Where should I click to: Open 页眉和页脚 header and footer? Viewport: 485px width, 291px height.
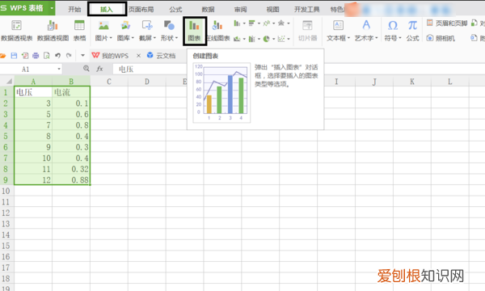(x=447, y=23)
